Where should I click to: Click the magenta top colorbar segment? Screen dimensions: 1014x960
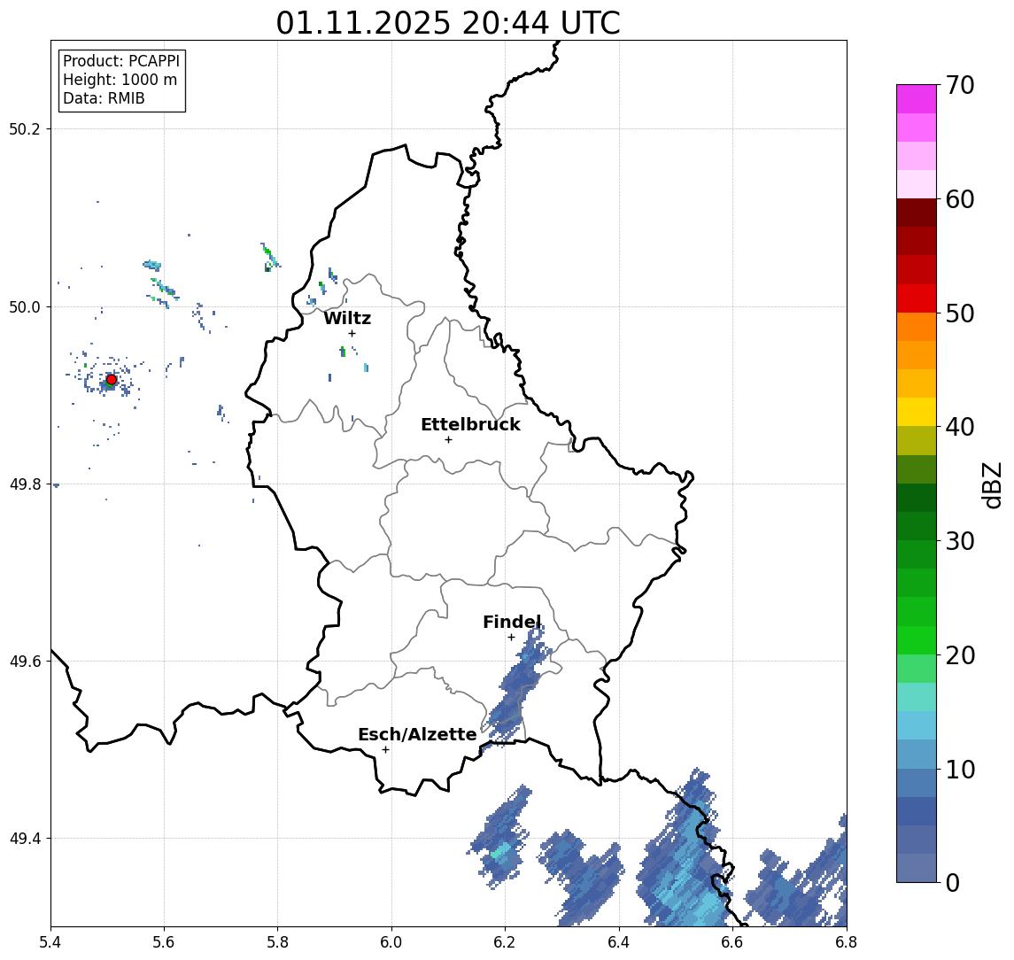(x=917, y=99)
